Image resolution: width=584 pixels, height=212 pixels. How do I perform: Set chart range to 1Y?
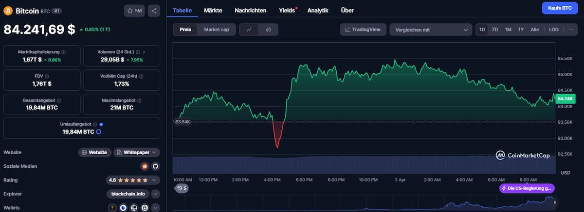521,30
